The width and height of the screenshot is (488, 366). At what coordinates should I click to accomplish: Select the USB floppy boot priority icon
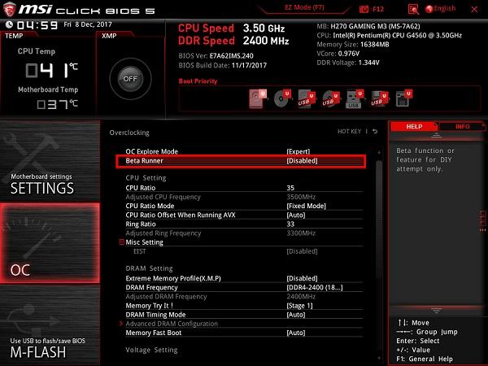(x=379, y=98)
